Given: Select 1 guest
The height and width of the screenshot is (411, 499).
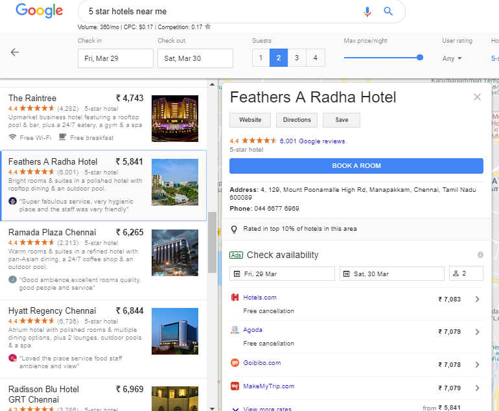Looking at the screenshot, I should tap(261, 58).
